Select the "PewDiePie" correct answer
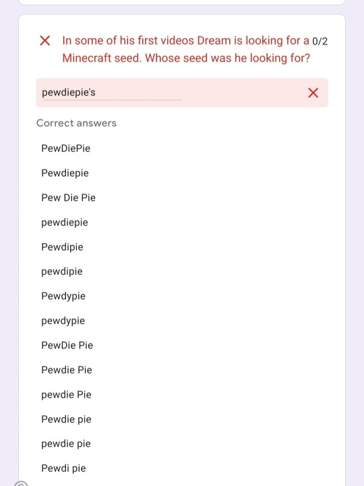Screen dimensions: 364x486 point(66,148)
